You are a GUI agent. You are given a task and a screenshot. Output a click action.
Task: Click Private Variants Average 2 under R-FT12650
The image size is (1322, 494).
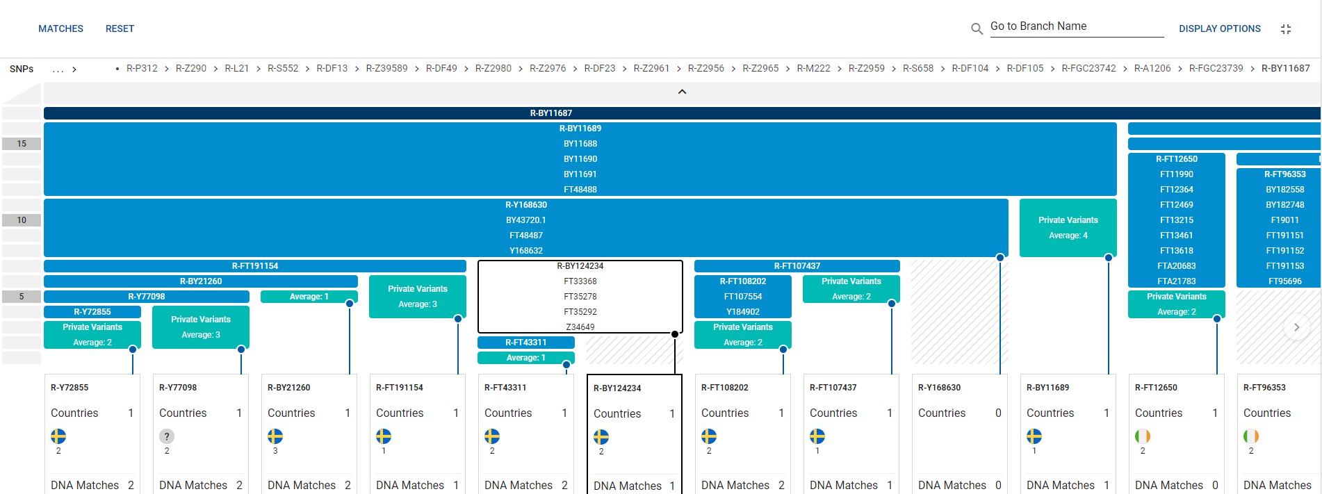(x=1177, y=304)
